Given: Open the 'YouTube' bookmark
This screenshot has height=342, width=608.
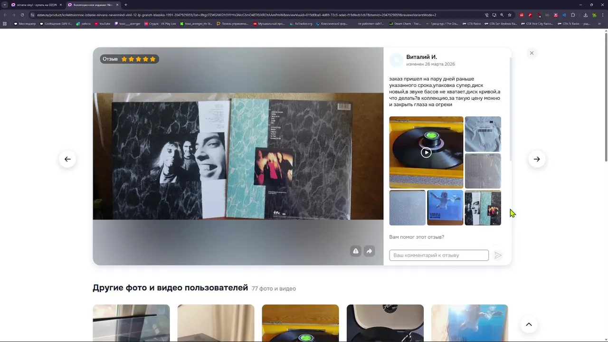Looking at the screenshot, I should coord(103,24).
